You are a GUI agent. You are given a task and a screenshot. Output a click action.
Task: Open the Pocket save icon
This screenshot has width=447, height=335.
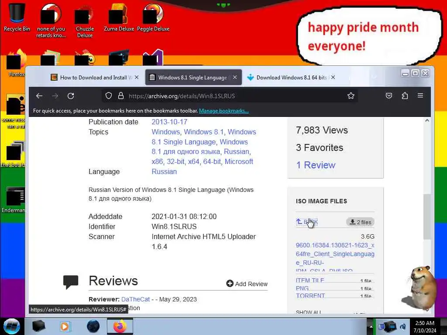[x=389, y=96]
